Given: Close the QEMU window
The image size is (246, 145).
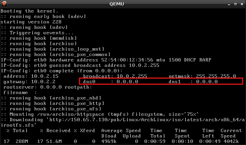Looking at the screenshot, I should [x=242, y=4].
